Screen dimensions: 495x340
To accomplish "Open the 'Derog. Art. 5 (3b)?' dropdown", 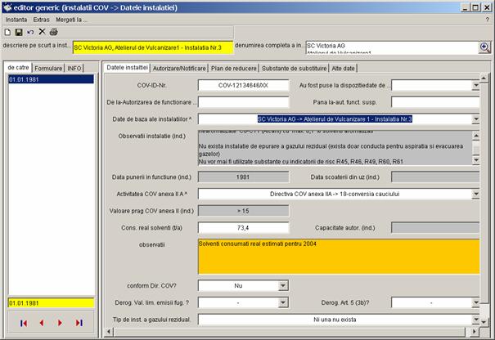I will [475, 303].
